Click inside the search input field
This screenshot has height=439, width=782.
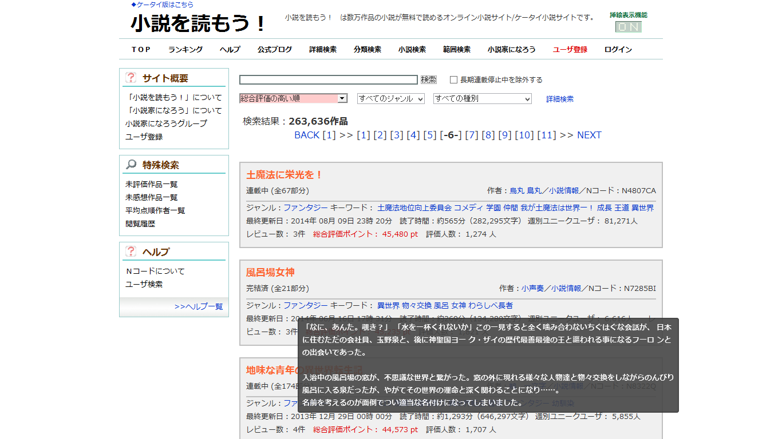click(328, 79)
